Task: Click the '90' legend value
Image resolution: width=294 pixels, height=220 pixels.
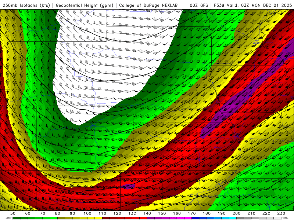Action: [x=72, y=213]
